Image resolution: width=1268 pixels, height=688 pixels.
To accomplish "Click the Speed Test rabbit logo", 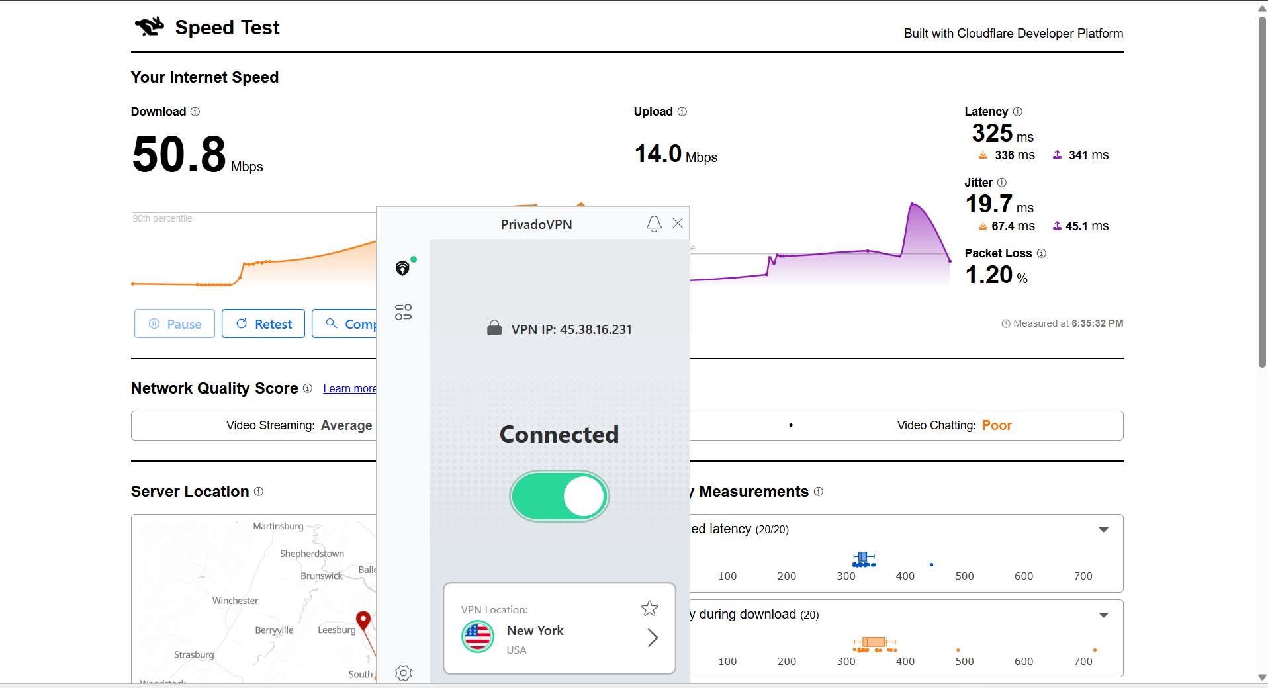I will coord(150,26).
